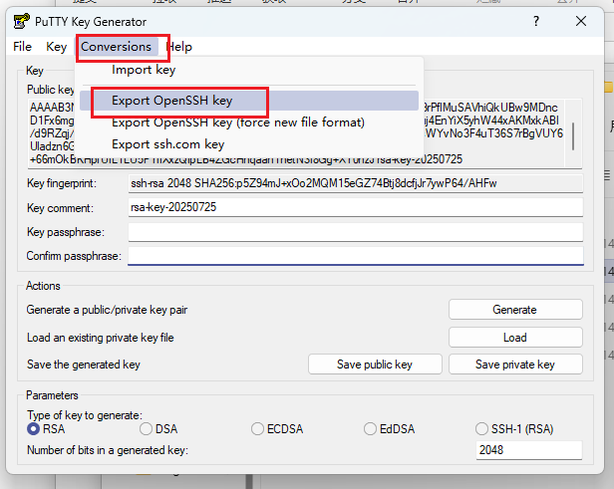Image resolution: width=614 pixels, height=489 pixels.
Task: Click Load to open private key file
Action: 514,338
